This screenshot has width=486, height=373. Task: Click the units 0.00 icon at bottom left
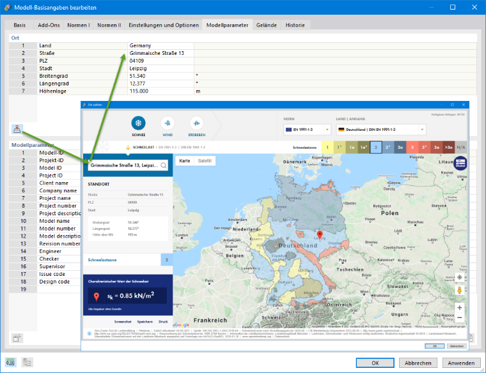[10, 362]
